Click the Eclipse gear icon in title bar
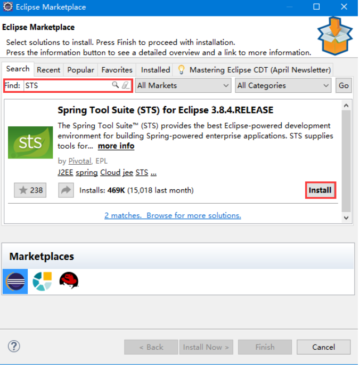The height and width of the screenshot is (369, 360). [8, 7]
